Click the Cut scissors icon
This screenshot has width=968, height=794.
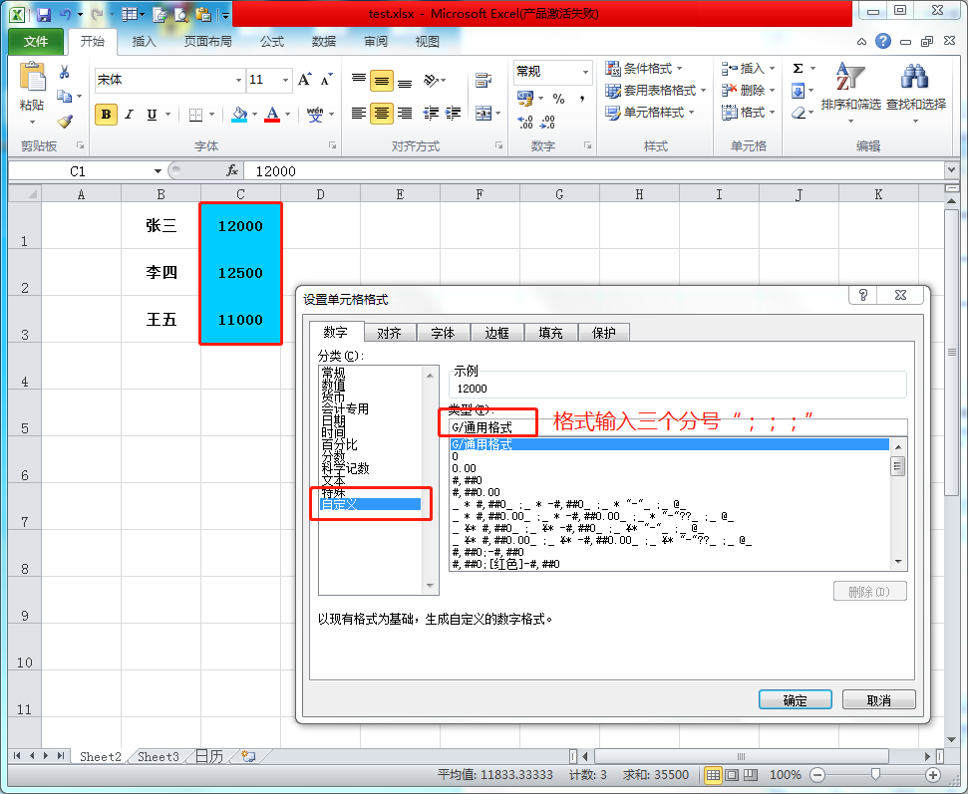64,73
